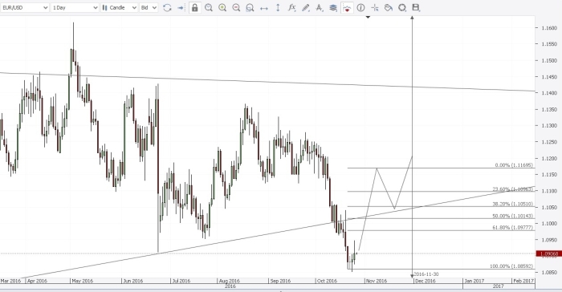Click the refresh chart icon
This screenshot has height=292, width=562.
point(167,7)
